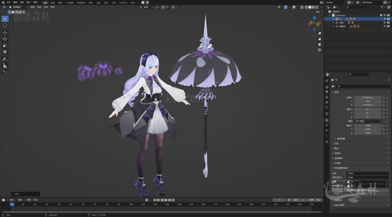Open the Tool properties tab
The image size is (392, 217).
[x=327, y=80]
